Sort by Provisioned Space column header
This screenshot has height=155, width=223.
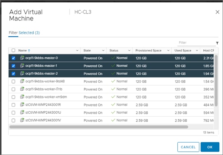(x=149, y=50)
